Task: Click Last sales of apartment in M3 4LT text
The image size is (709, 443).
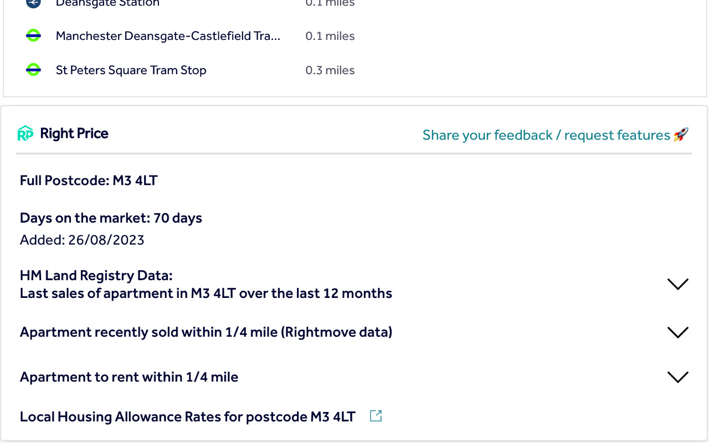Action: tap(205, 293)
